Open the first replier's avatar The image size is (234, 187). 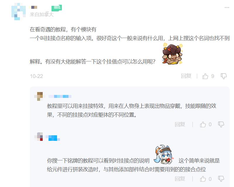pyautogui.click(x=39, y=96)
